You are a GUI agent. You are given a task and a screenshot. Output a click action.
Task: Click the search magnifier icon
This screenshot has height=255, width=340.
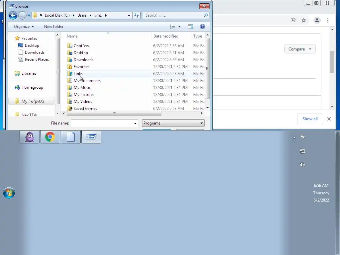click(206, 15)
